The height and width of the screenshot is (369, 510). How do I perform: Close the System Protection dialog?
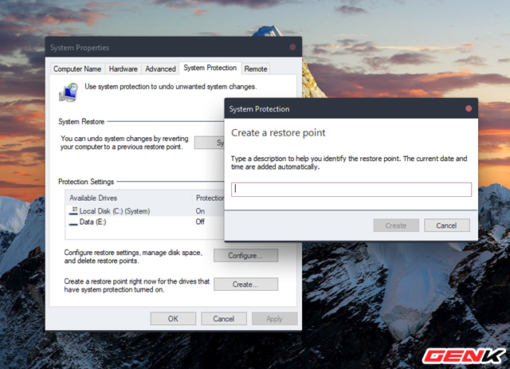469,108
